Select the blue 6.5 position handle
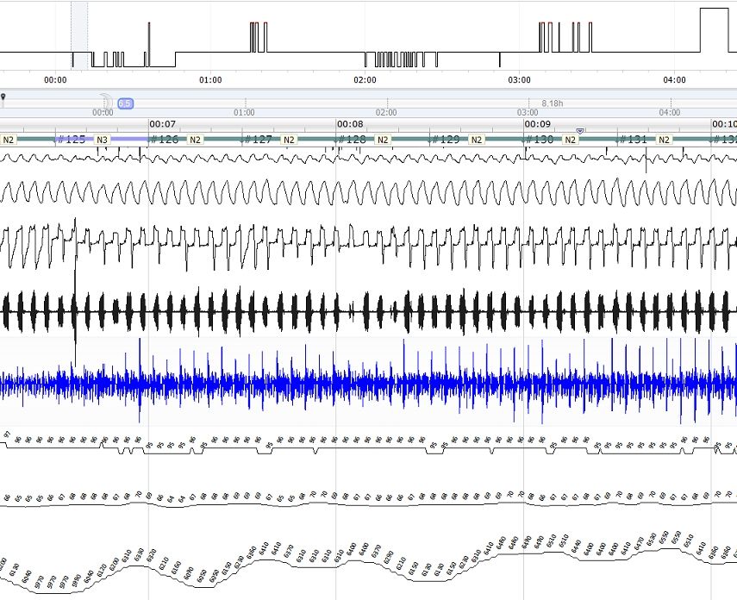This screenshot has width=737, height=600. point(126,103)
